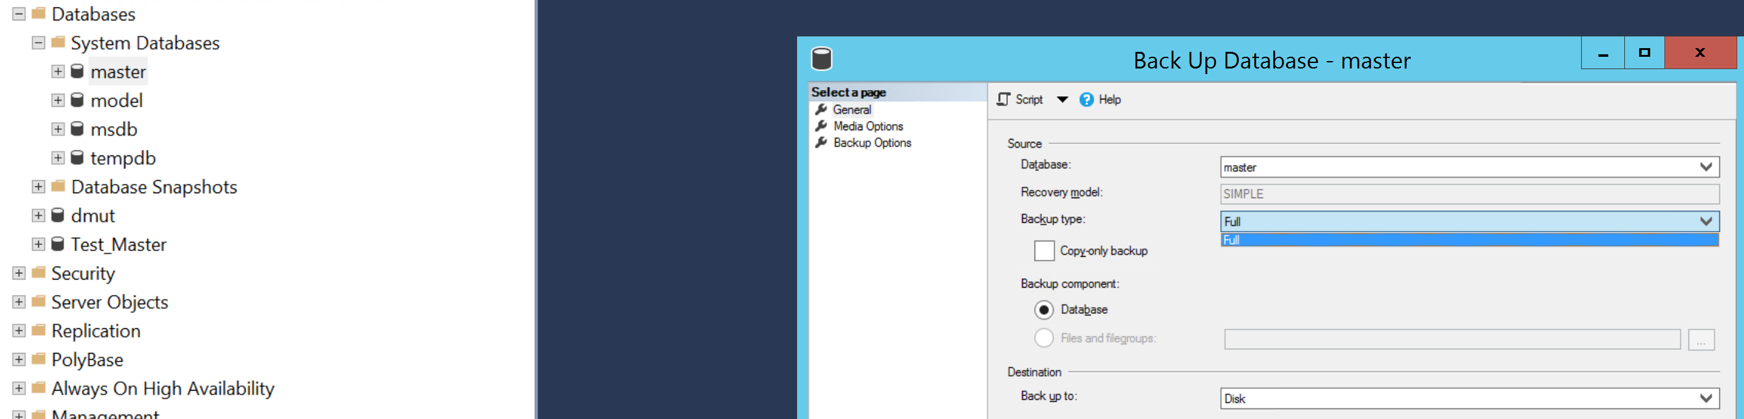Maximize the Back Up Database dialog
Viewport: 1744px width, 419px height.
click(x=1644, y=53)
